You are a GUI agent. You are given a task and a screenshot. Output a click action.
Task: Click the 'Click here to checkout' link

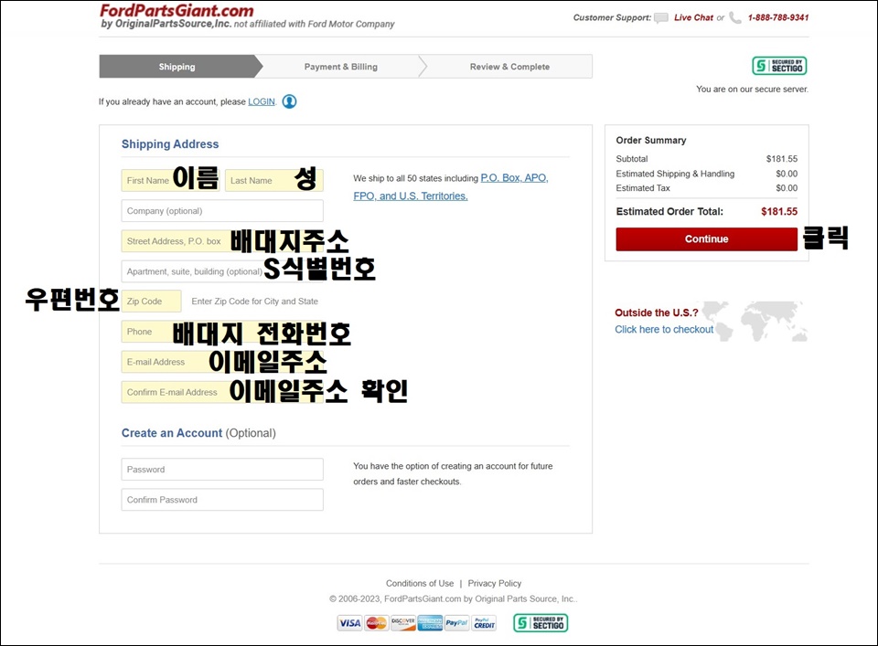tap(664, 330)
